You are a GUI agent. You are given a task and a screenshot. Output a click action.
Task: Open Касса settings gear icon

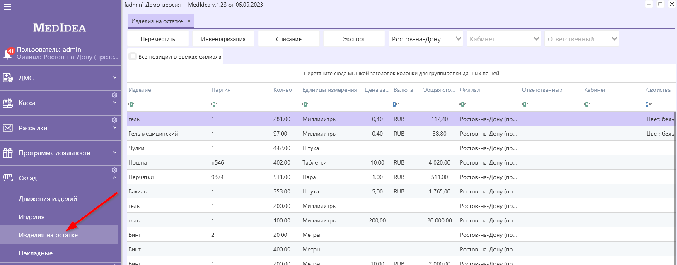pos(114,95)
